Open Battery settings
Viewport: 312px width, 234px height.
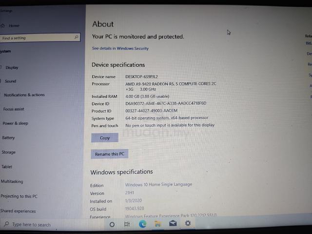pyautogui.click(x=8, y=137)
